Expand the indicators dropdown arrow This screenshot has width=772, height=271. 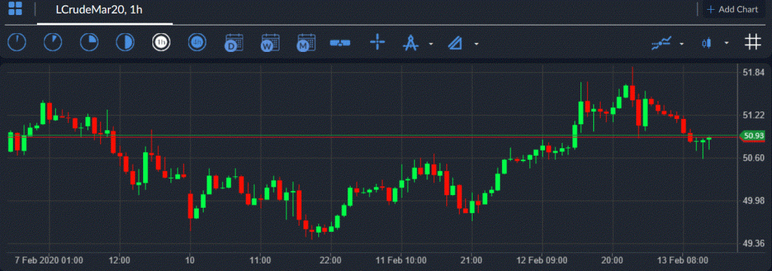[682, 44]
